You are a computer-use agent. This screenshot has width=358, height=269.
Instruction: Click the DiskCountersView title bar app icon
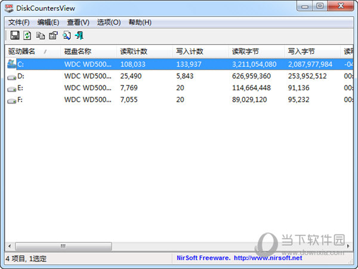click(9, 8)
